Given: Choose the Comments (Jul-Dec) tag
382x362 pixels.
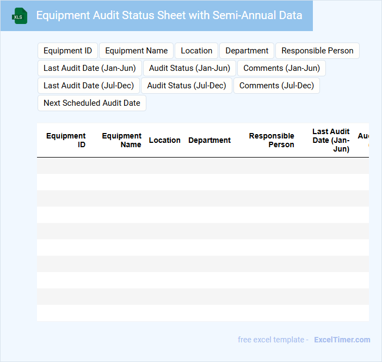Looking at the screenshot, I should (276, 86).
